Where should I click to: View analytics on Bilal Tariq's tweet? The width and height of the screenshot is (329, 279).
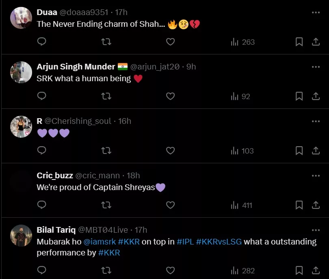(x=243, y=270)
